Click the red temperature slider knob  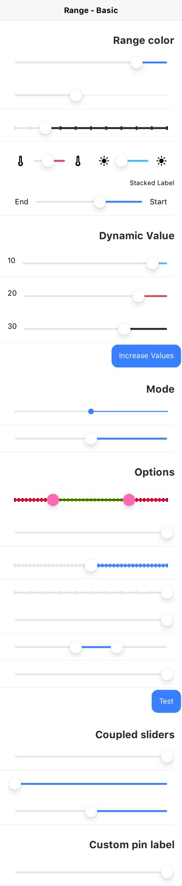(x=48, y=161)
